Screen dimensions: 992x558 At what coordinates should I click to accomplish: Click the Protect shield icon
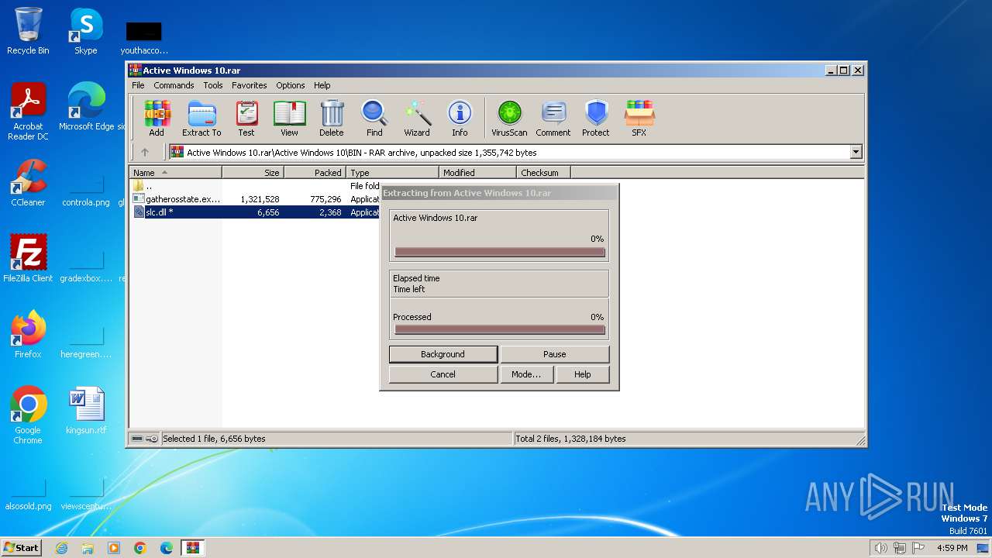coord(596,119)
